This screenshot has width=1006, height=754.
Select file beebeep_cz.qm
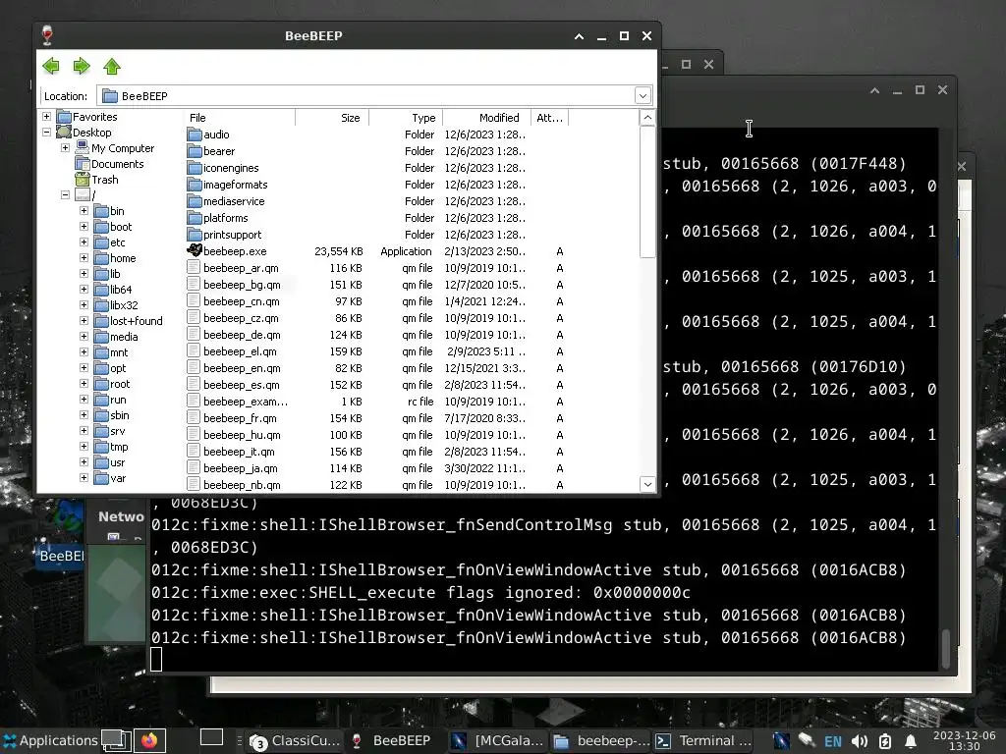(242, 318)
